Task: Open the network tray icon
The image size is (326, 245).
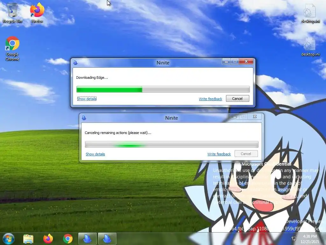Action: [x=294, y=239]
